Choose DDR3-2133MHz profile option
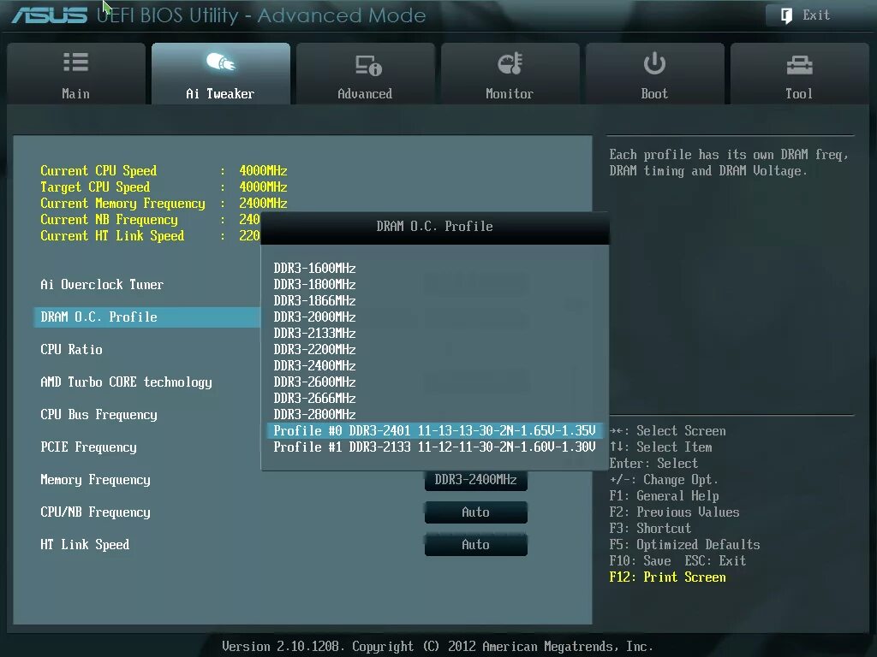This screenshot has height=657, width=877. (x=314, y=333)
